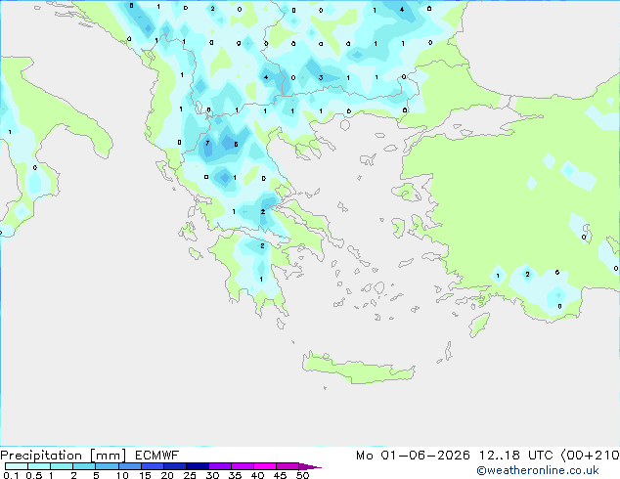Pick the 15–20 mm legend color box

click(153, 466)
